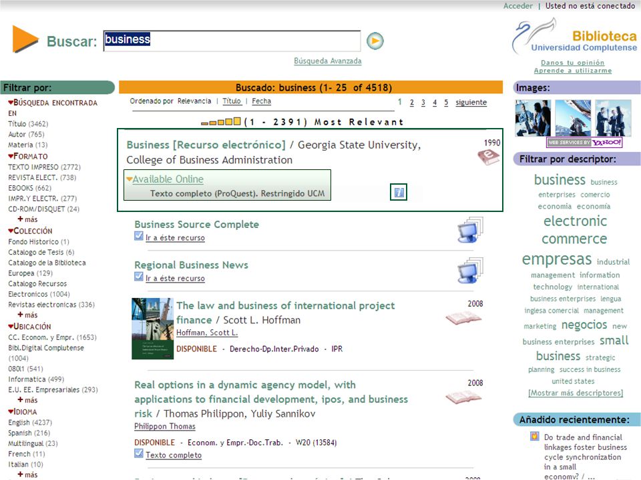641x480 pixels.
Task: Open the info icon for Business ProQuest record
Action: [x=399, y=192]
